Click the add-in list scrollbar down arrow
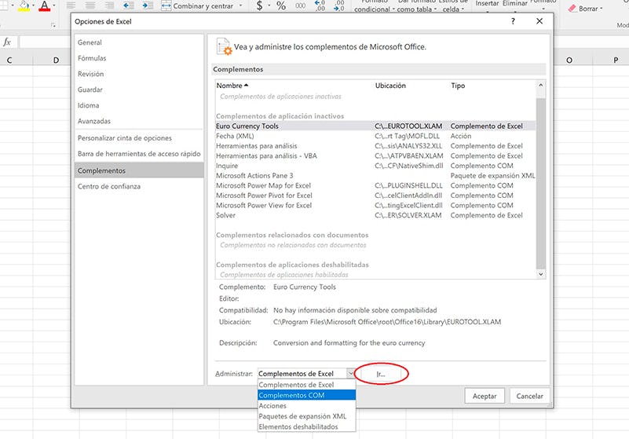 point(540,273)
